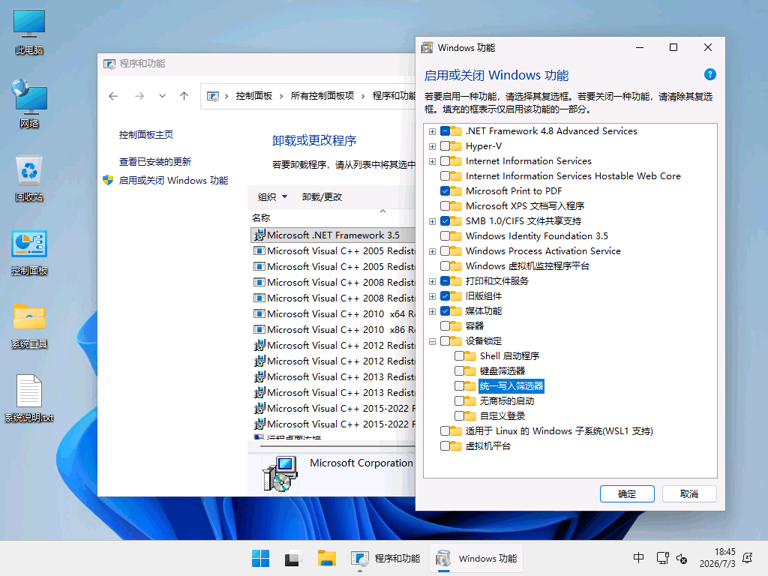Click 所有控制面板项 breadcrumb

[322, 96]
